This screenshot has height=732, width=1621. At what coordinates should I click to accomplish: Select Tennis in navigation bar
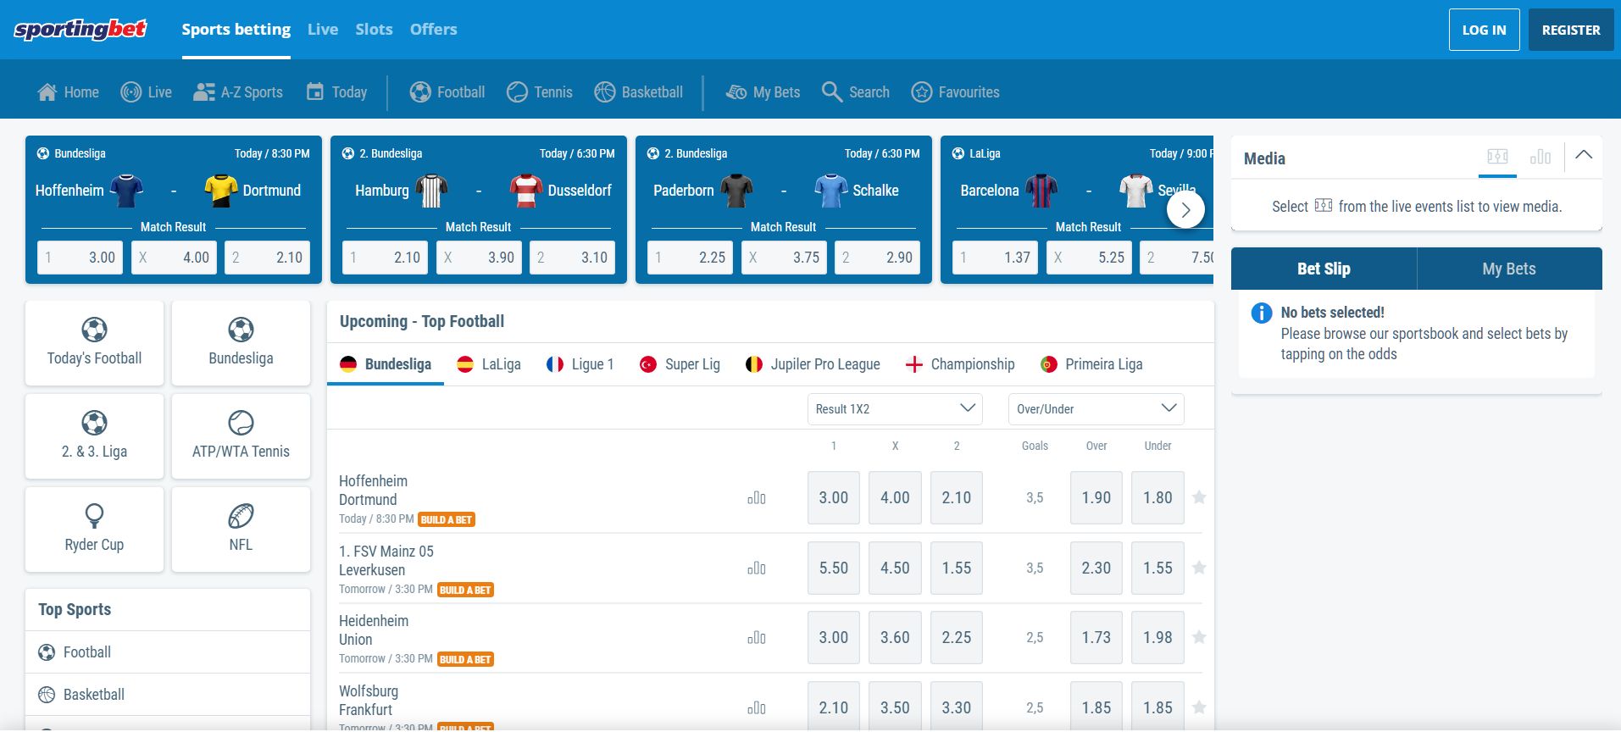point(540,92)
